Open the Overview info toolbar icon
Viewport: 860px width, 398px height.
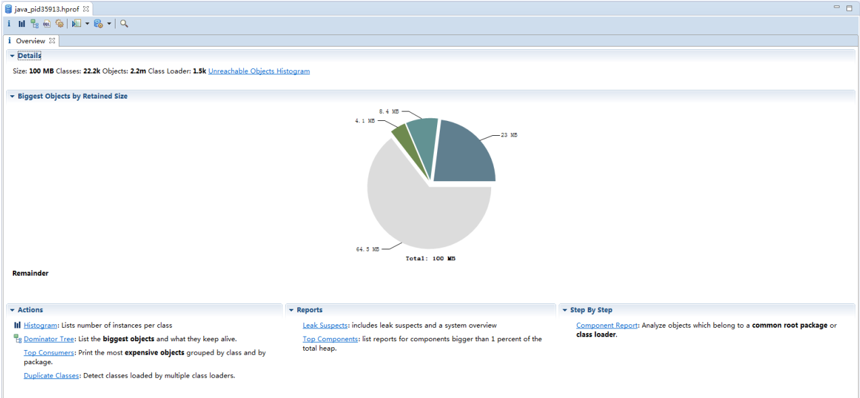[x=9, y=24]
